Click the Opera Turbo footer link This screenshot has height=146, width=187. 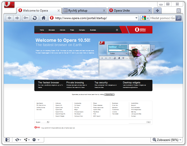tap(59, 112)
